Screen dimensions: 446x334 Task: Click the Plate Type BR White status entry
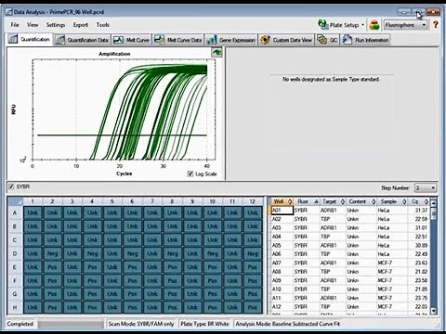pyautogui.click(x=204, y=324)
